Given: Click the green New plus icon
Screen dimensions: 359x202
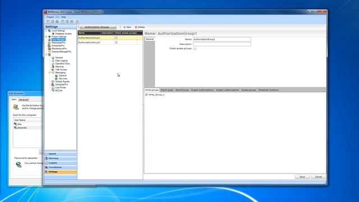Looking at the screenshot, I should point(125,27).
